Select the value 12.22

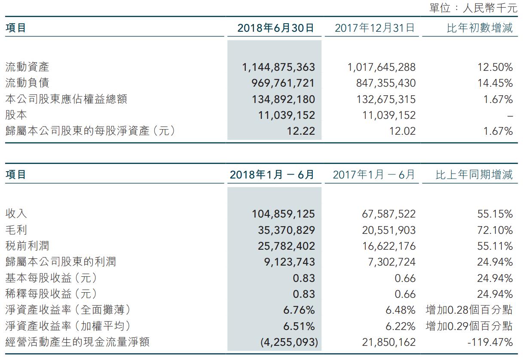301,131
